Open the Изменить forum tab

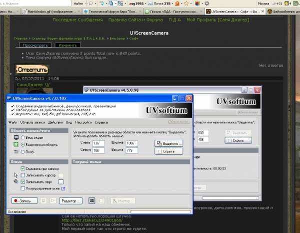(x=67, y=45)
